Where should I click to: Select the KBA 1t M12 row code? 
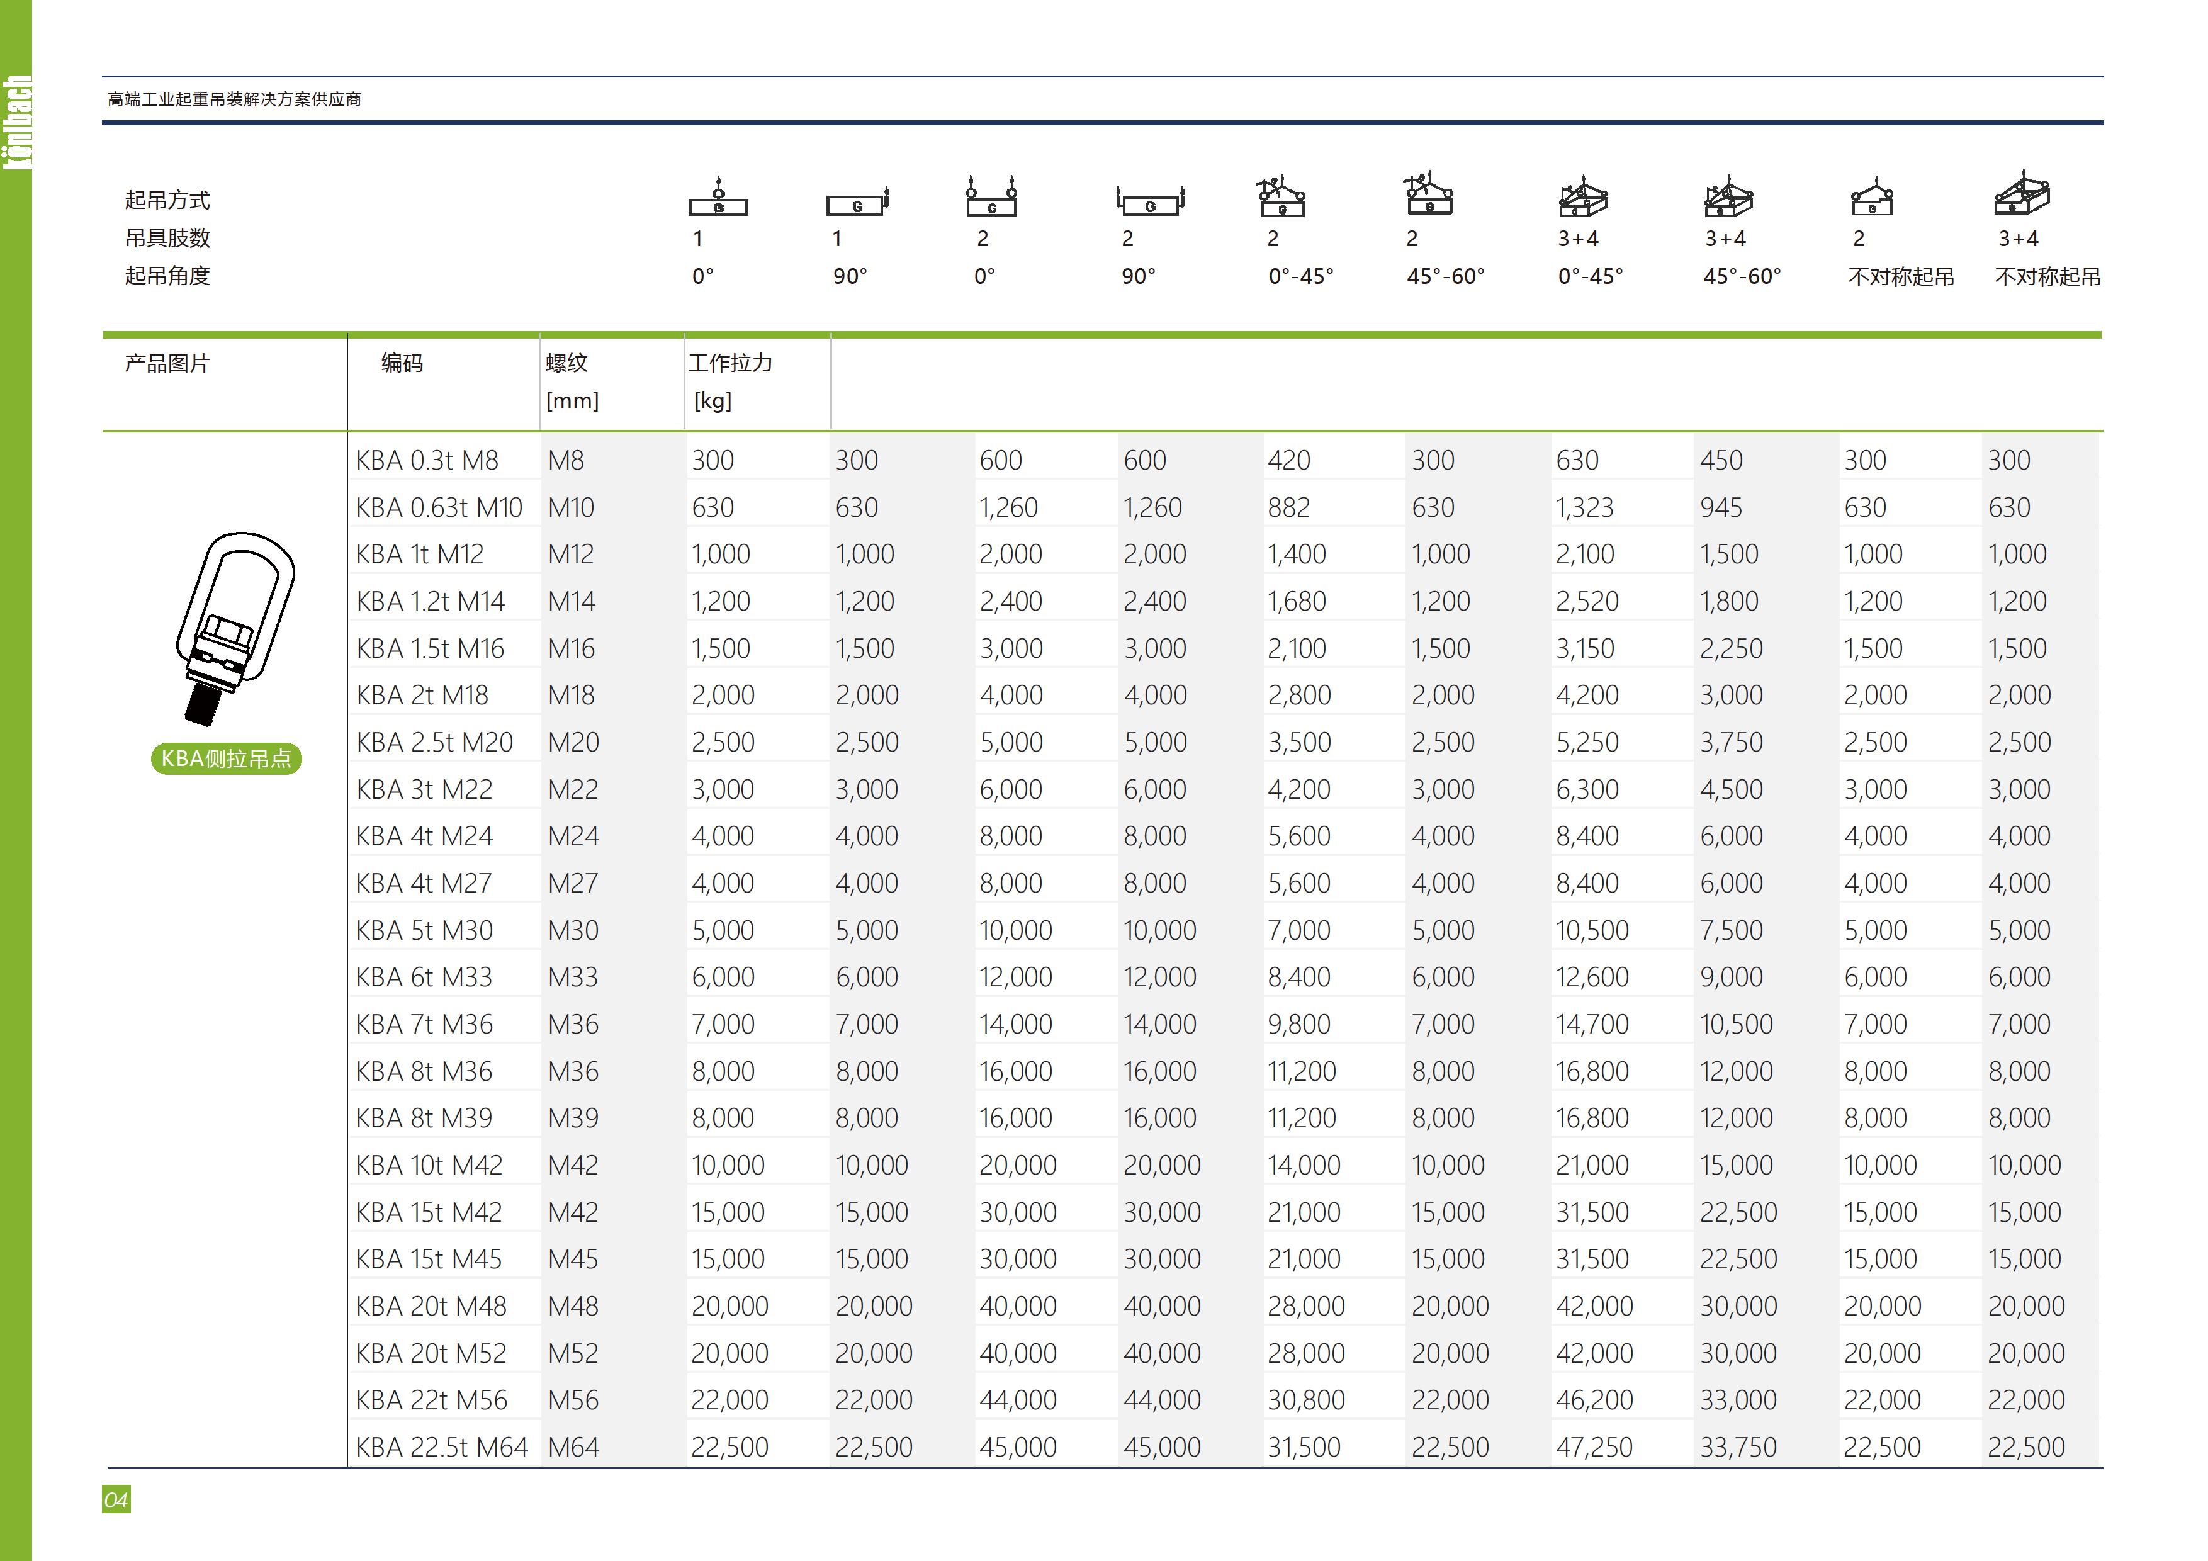pos(420,555)
